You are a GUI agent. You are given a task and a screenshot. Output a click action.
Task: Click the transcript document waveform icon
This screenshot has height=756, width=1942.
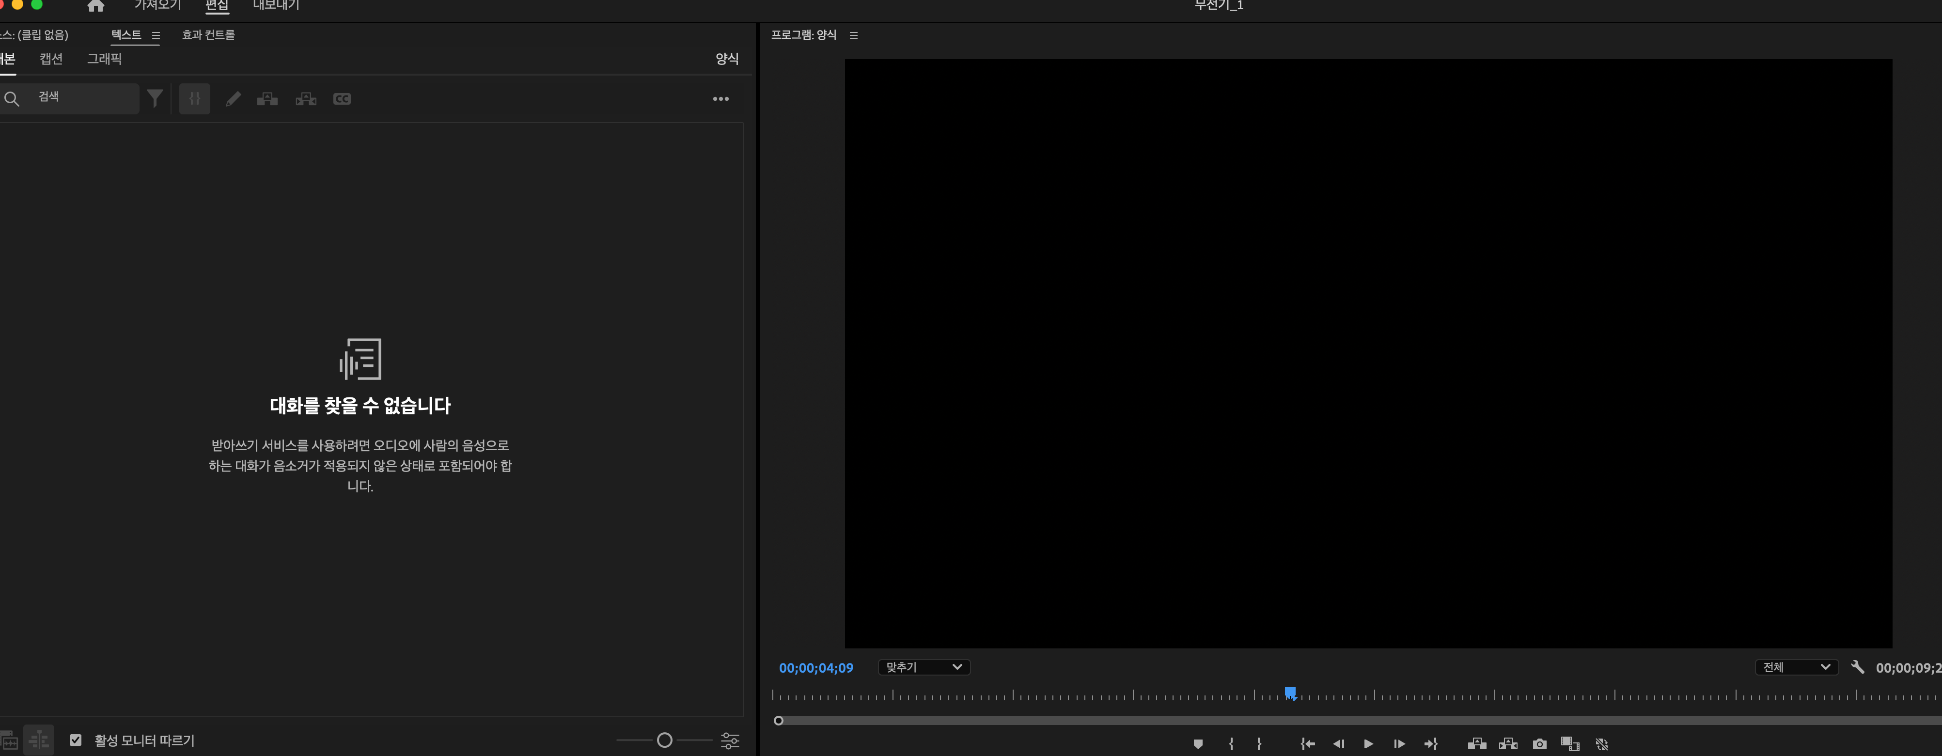coord(360,359)
